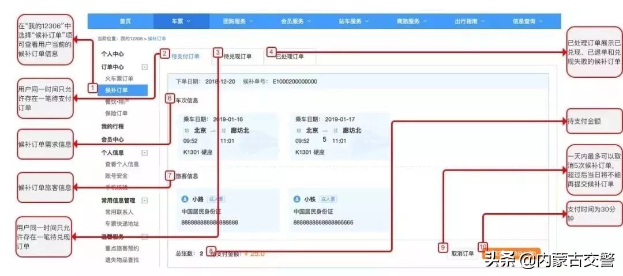Click the ID number 888888888888866666

tap(324, 222)
